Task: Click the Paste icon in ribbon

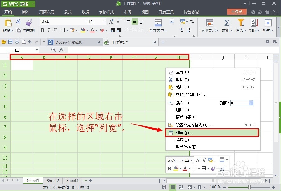Action: coord(8,23)
